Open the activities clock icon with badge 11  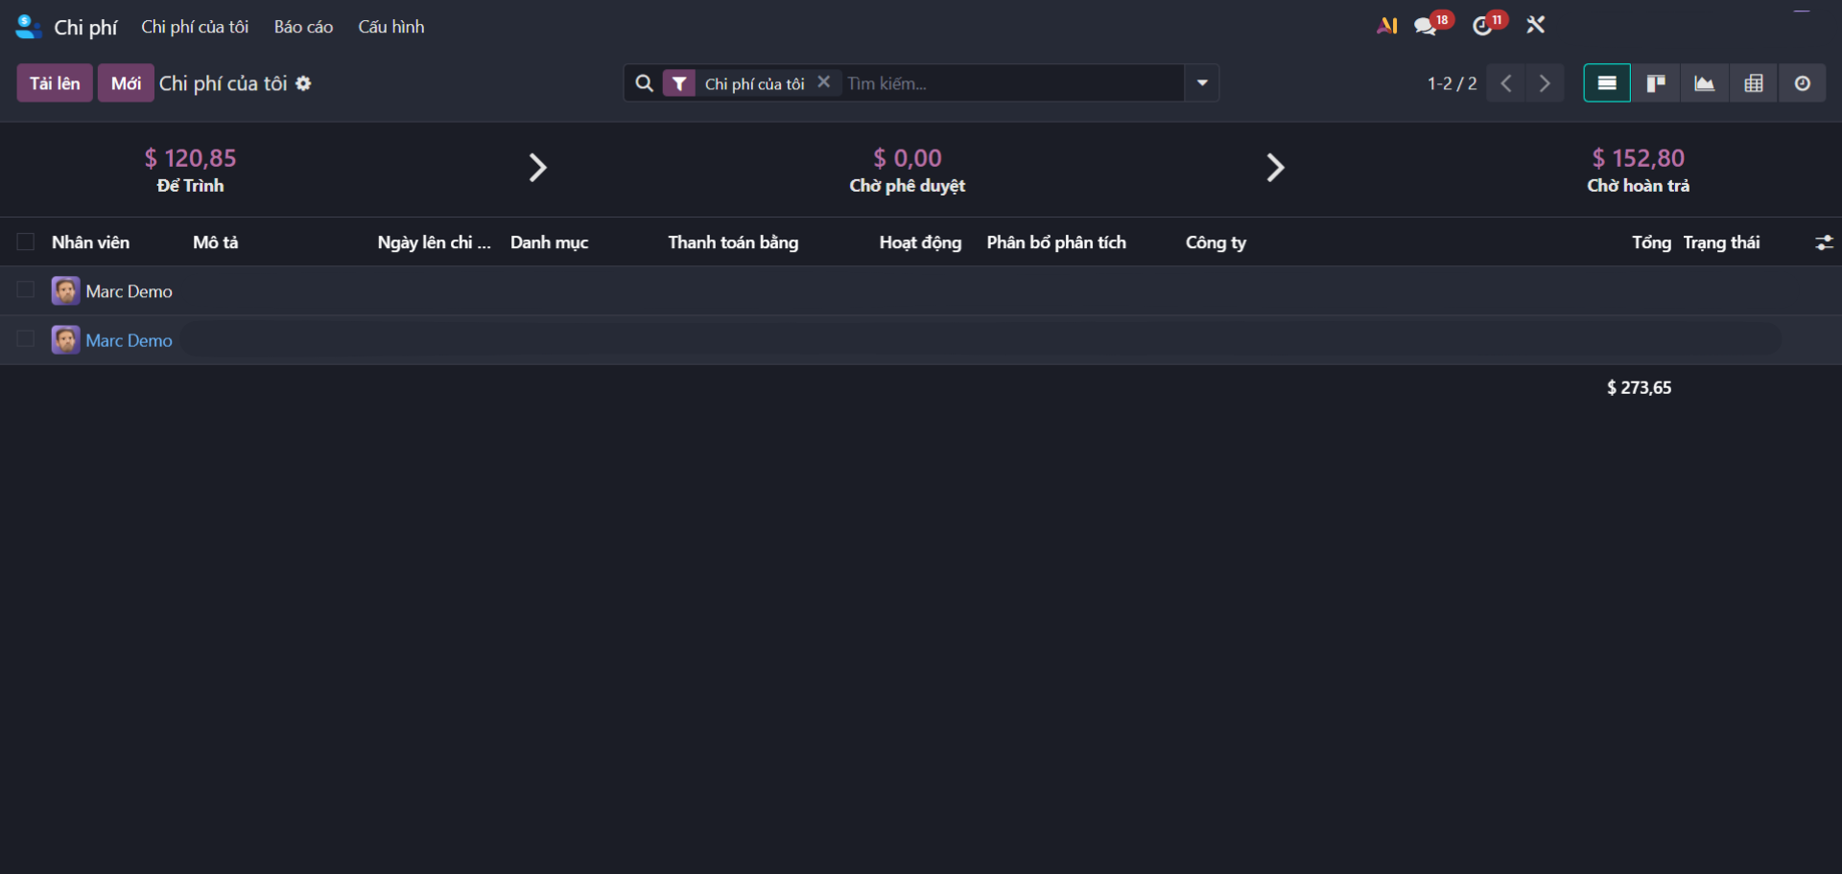point(1483,26)
